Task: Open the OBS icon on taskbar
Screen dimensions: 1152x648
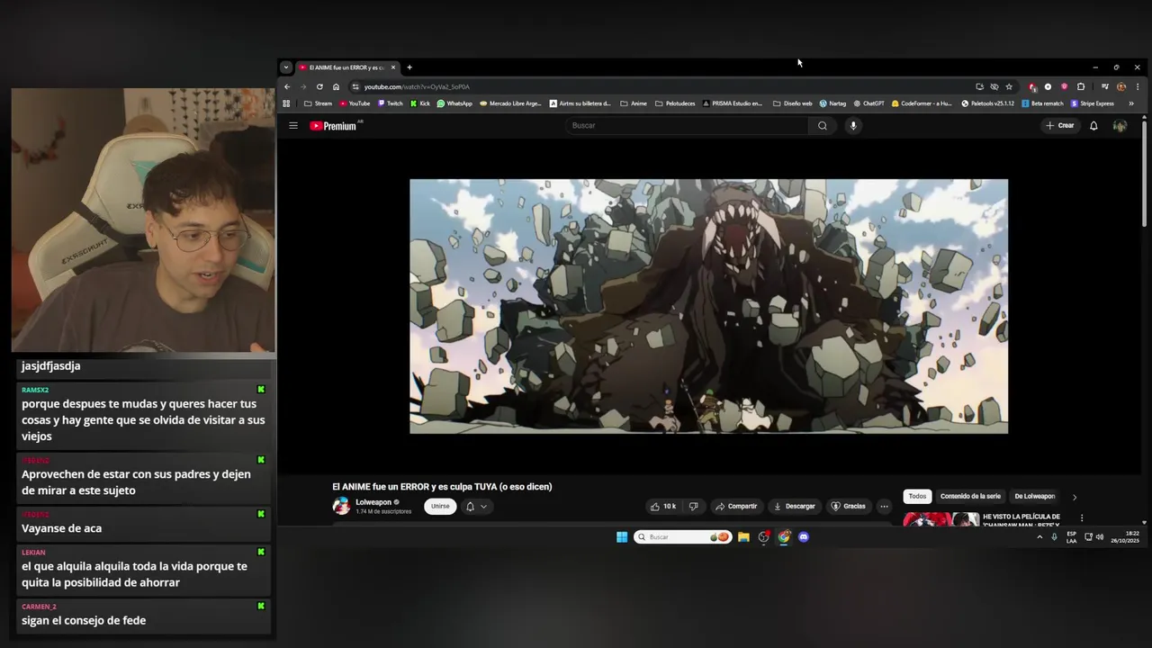Action: pos(764,537)
